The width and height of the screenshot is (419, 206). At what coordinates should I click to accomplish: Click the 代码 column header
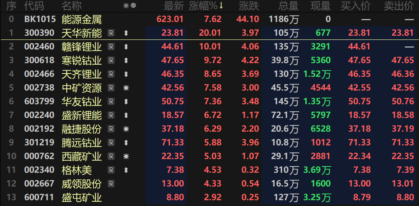(x=33, y=6)
